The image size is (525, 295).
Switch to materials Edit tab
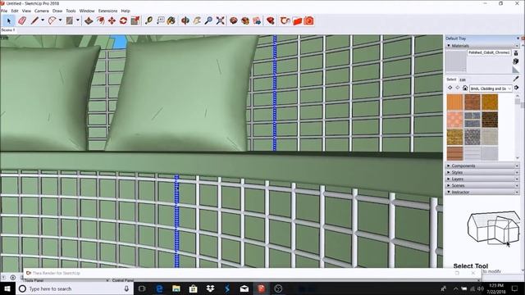463,80
